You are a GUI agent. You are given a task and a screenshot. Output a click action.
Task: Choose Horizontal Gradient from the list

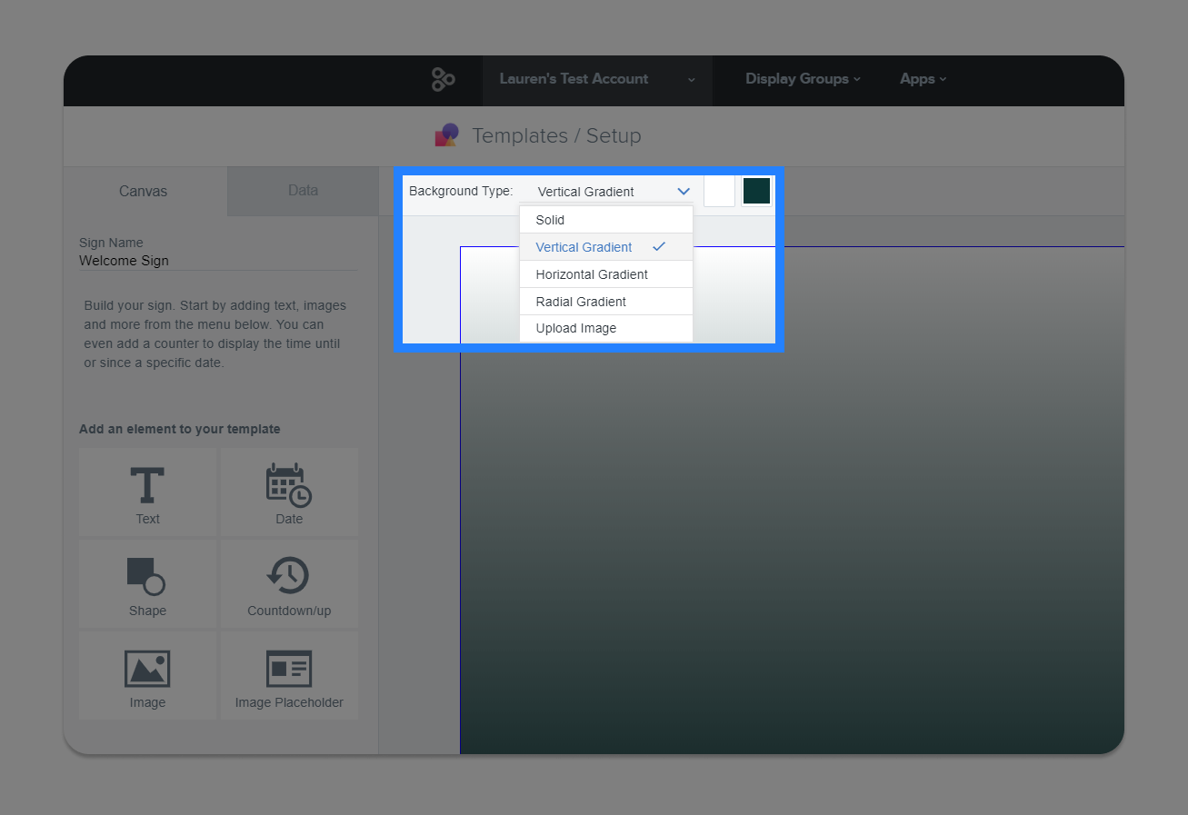[592, 273]
